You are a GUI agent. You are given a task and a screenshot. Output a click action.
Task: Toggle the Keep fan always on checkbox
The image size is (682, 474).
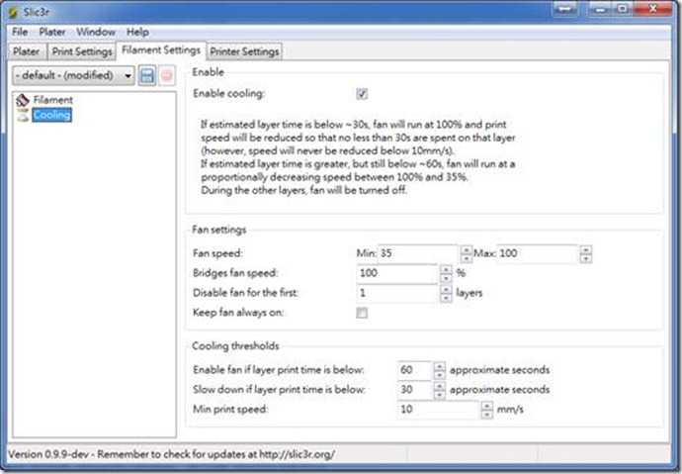pyautogui.click(x=362, y=313)
